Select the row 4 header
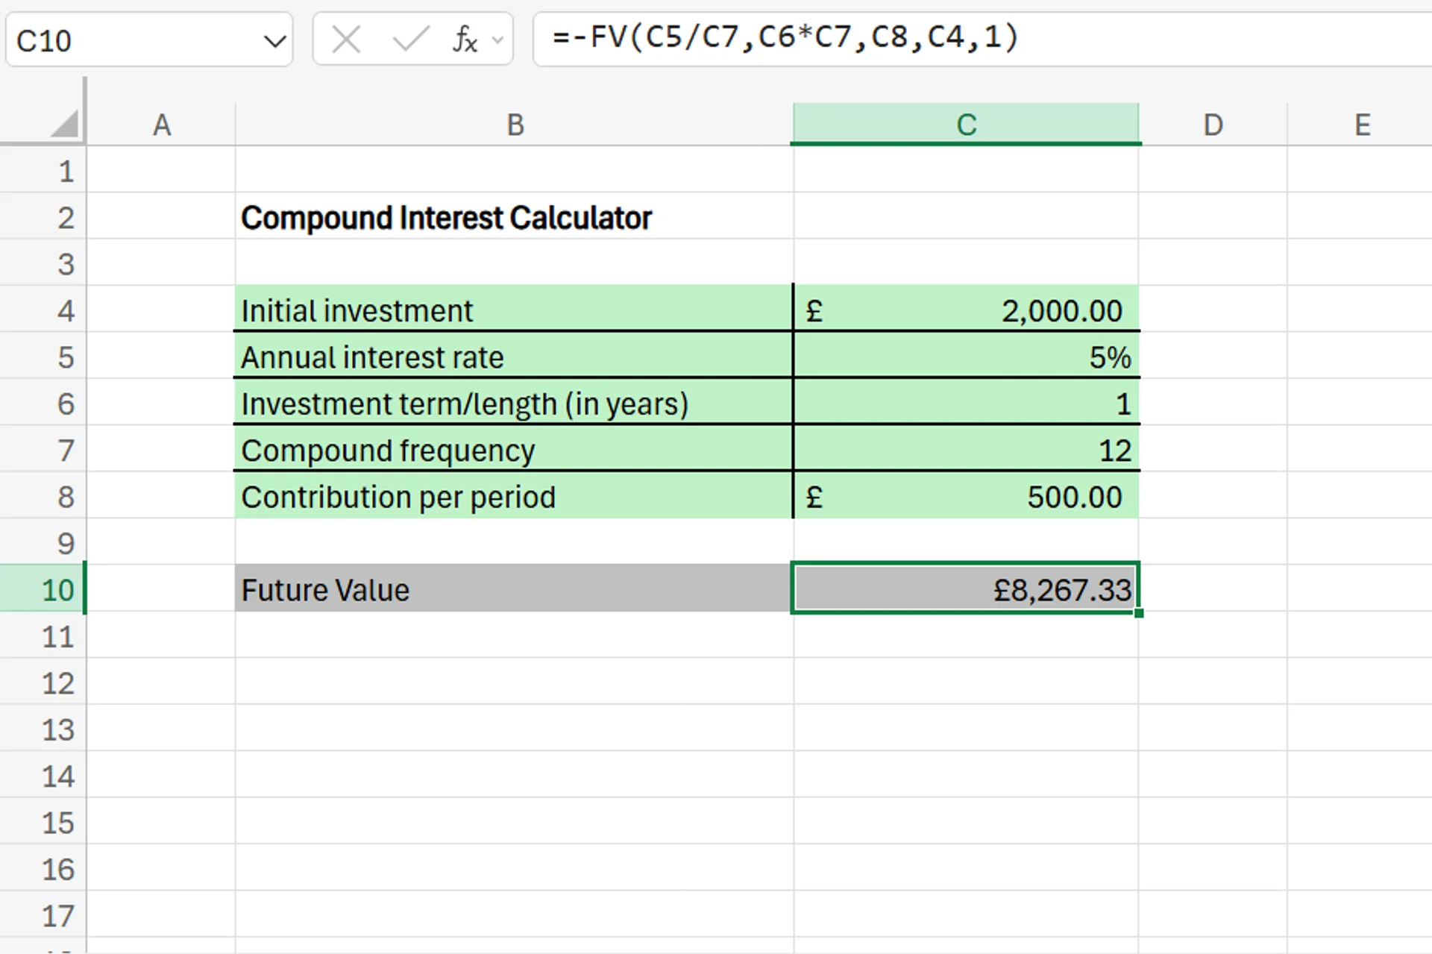1432x954 pixels. point(65,311)
